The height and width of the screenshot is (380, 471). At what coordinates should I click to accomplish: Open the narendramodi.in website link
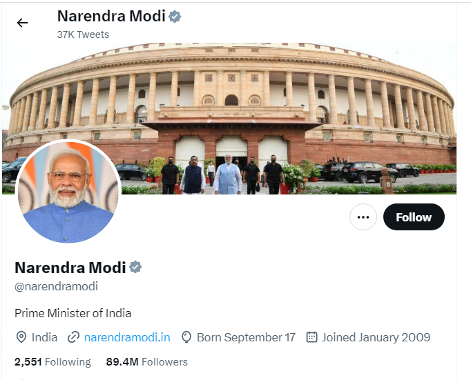point(127,337)
